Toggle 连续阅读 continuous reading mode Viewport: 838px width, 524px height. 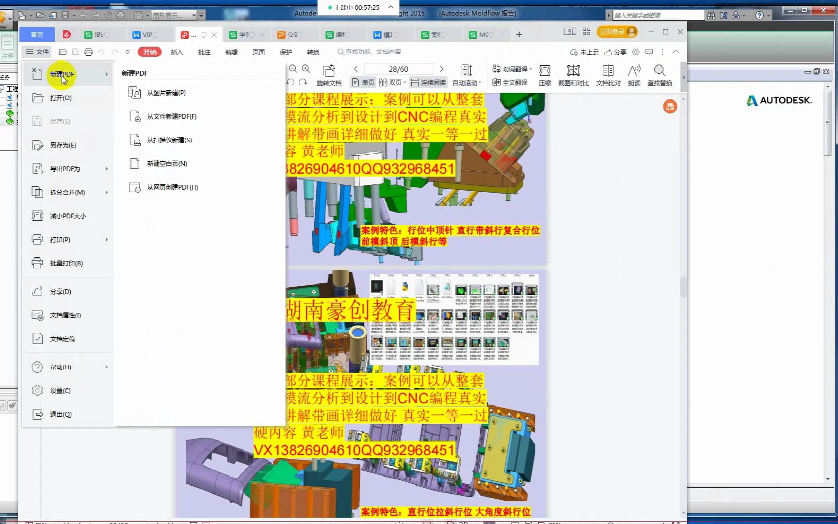click(x=428, y=82)
